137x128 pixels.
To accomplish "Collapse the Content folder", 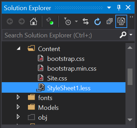I will pyautogui.click(x=19, y=48).
